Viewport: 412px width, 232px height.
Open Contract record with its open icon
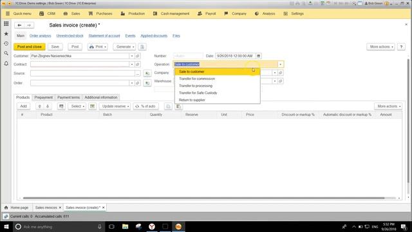point(137,64)
